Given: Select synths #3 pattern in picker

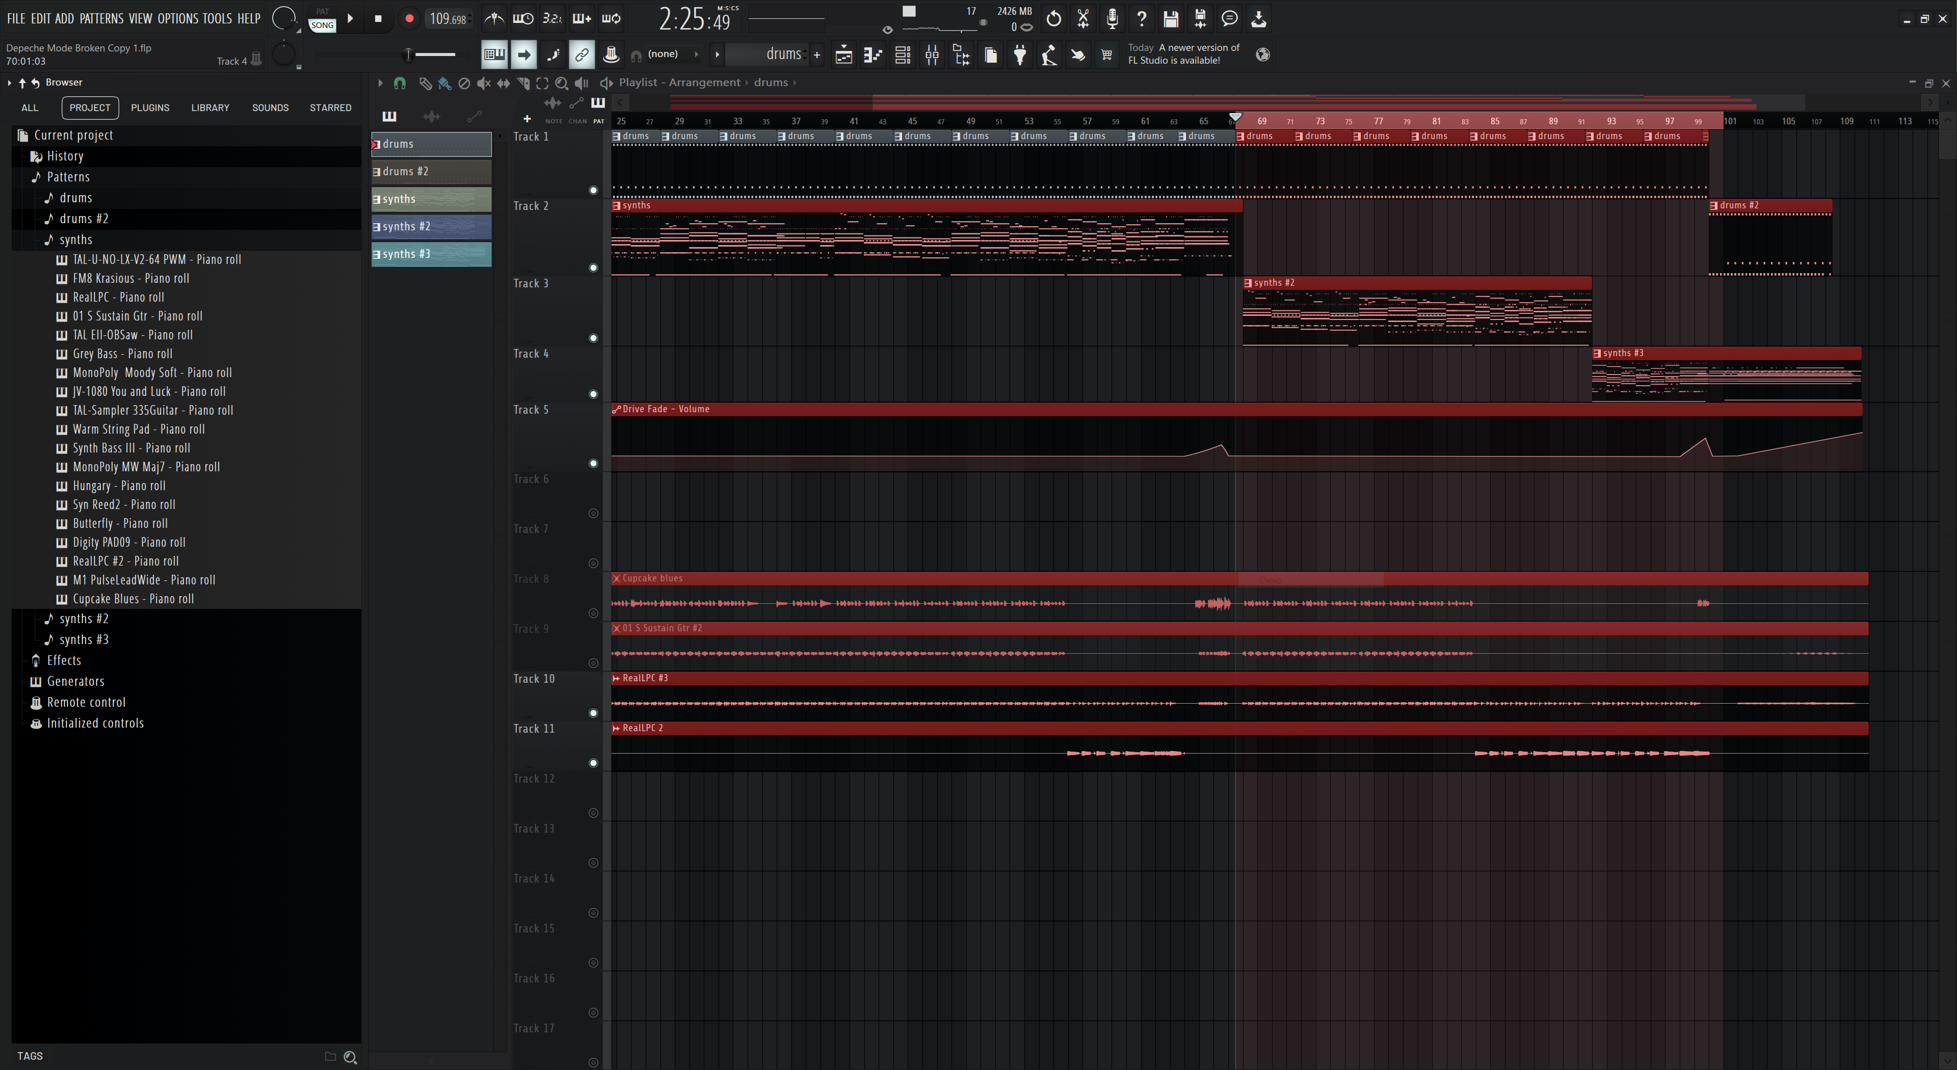Looking at the screenshot, I should click(432, 254).
